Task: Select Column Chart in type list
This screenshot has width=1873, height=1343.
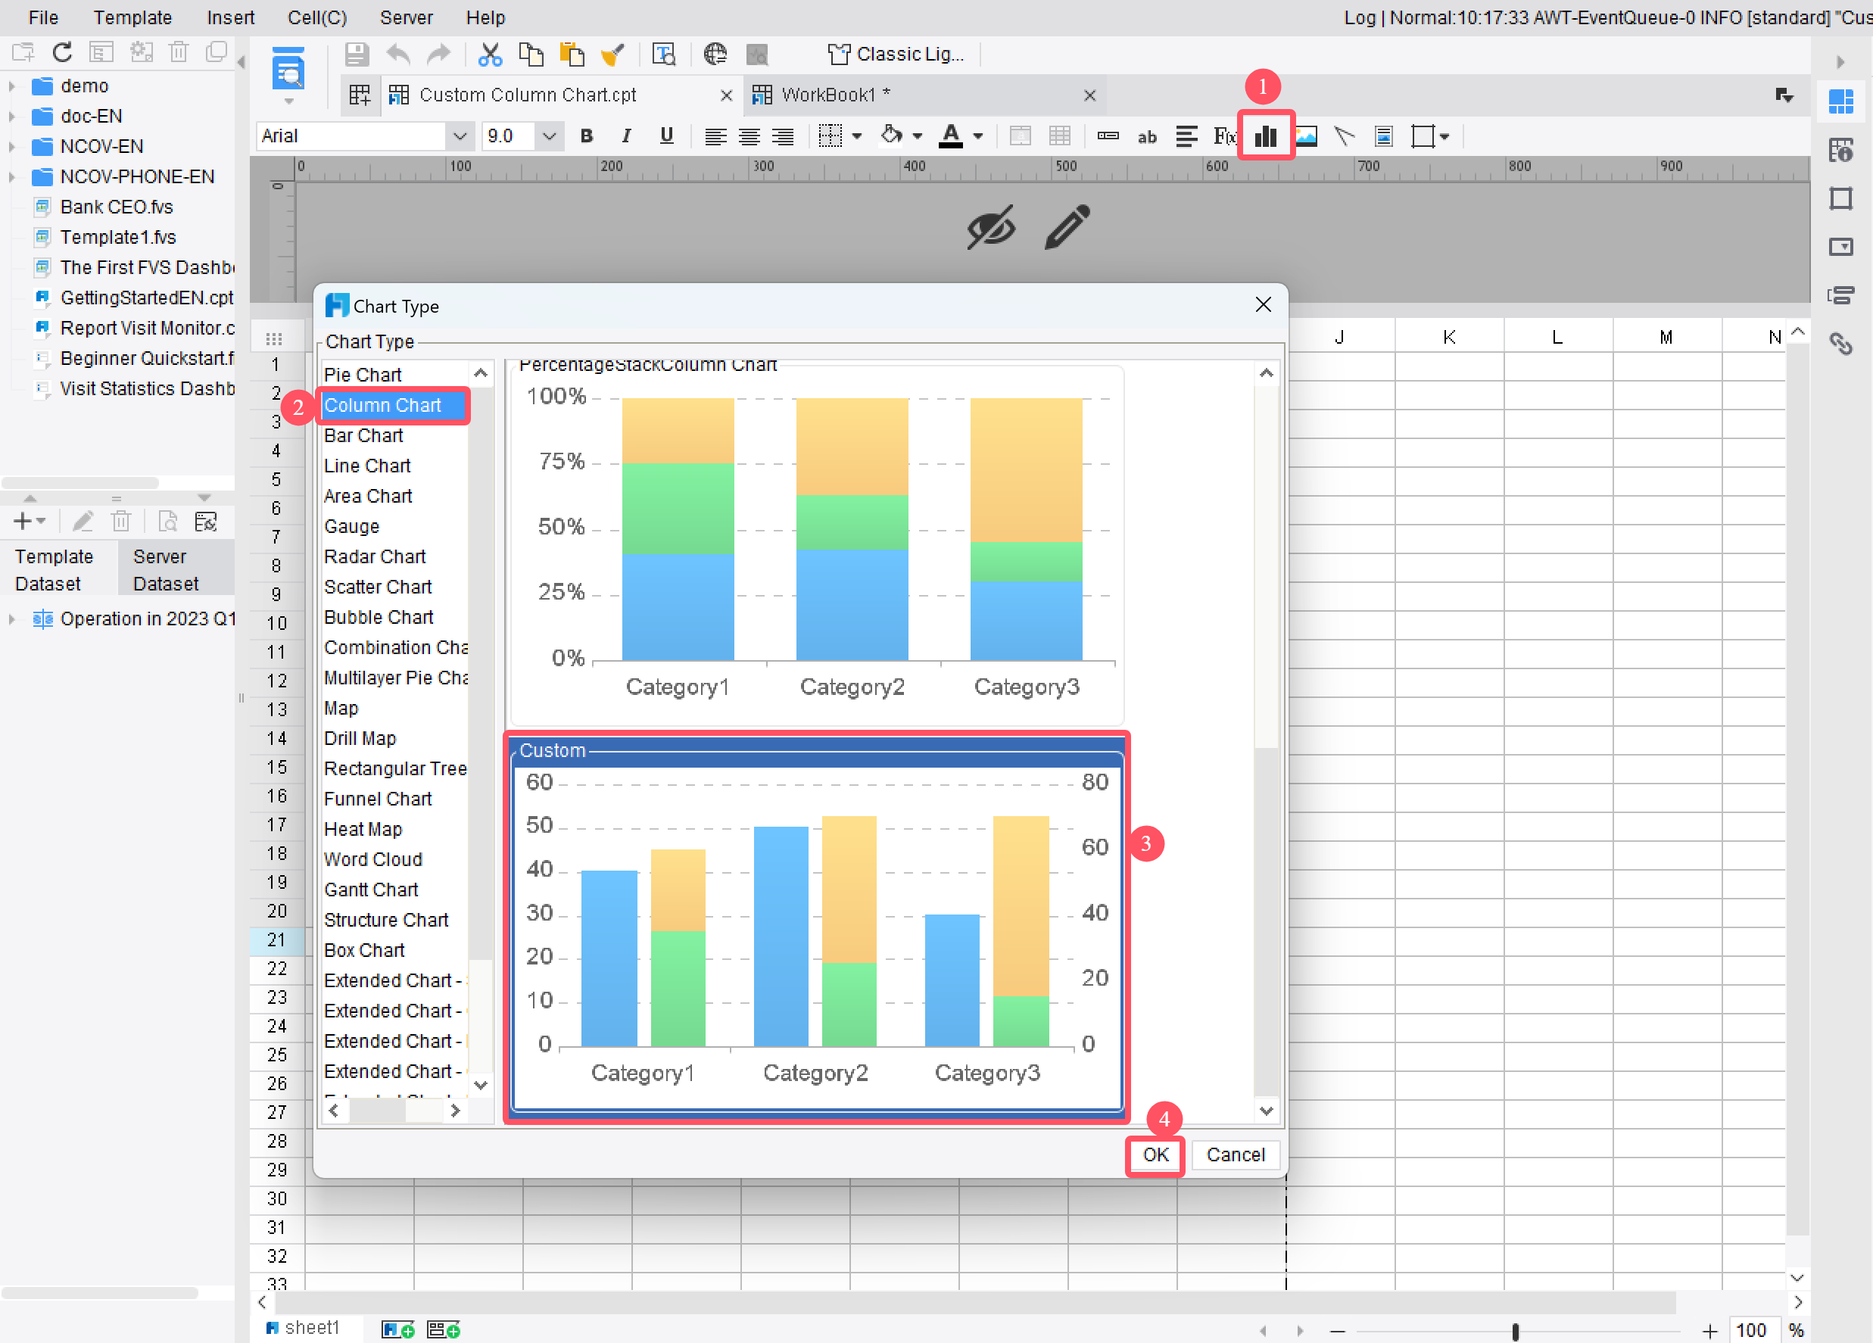Action: coord(394,406)
